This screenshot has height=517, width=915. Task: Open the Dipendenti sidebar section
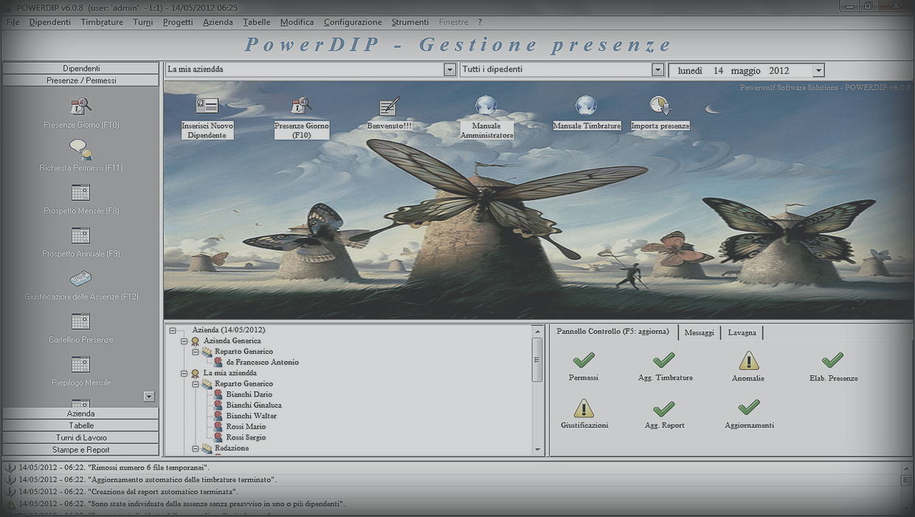pos(80,68)
